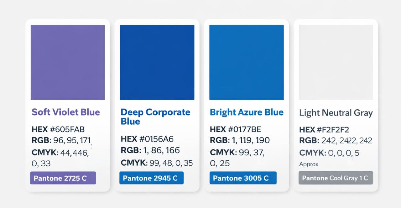Select the Light Neutral Gray title text

coord(336,113)
